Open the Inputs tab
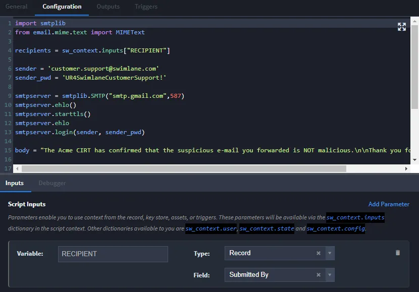Screen dimensions: 419x292 coord(15,183)
